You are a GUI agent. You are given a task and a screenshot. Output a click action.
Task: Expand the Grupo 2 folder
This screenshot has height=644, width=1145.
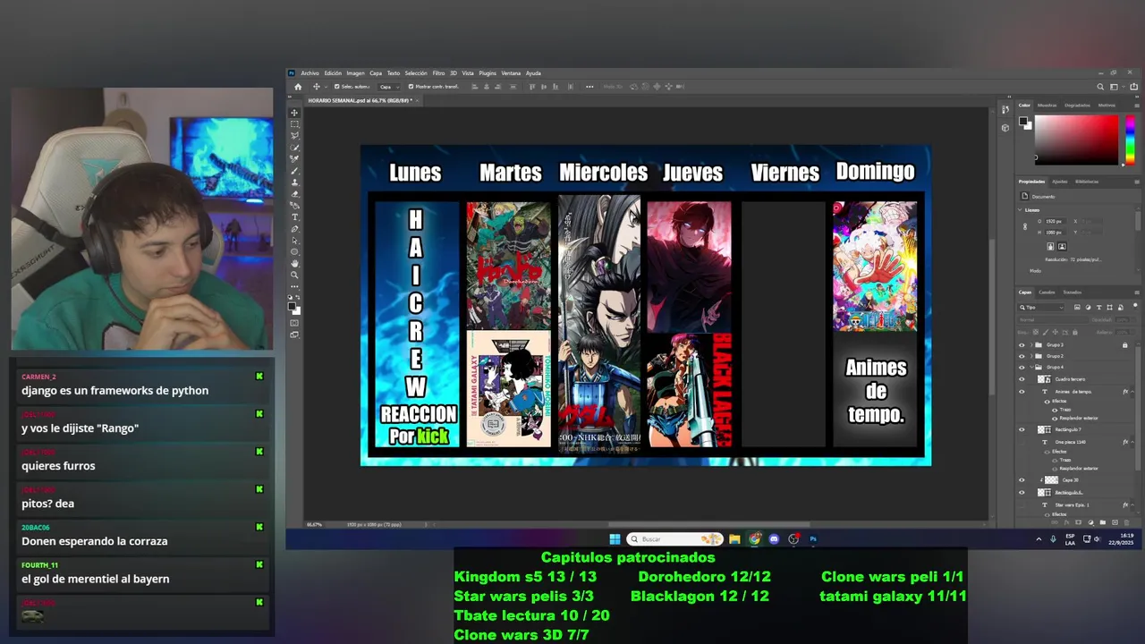click(1031, 356)
